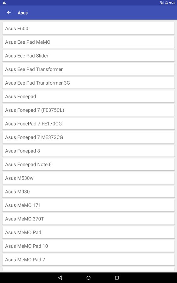Tap the Asus title in header

pos(23,13)
